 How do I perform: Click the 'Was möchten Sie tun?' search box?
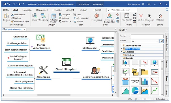click(122, 10)
